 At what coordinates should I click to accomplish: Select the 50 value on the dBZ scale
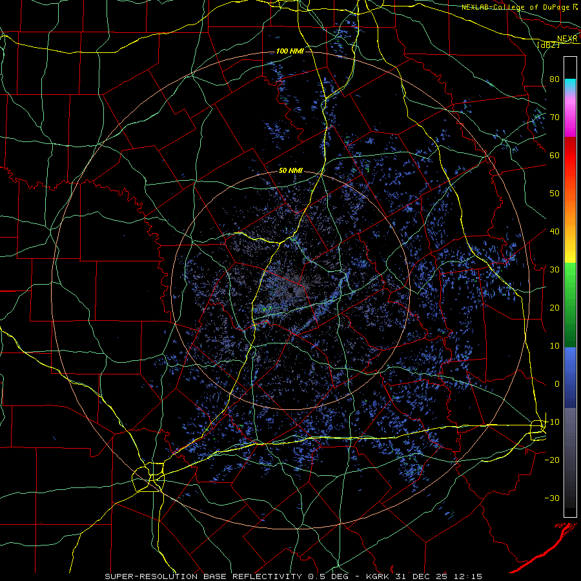tap(555, 194)
